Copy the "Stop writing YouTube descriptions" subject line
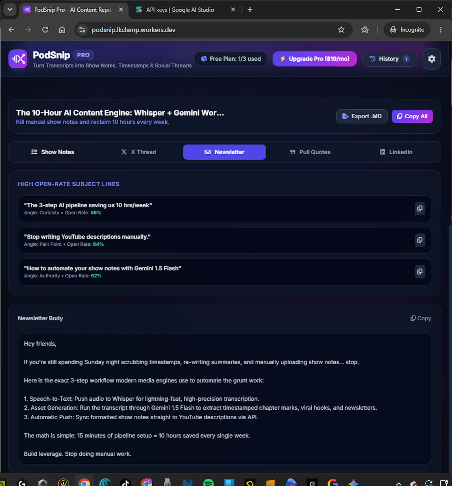Screen dimensions: 452x486 click(x=420, y=240)
